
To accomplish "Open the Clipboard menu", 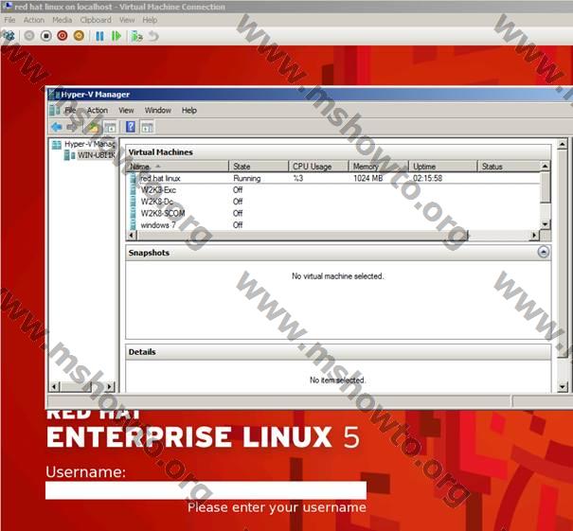I will tap(96, 20).
